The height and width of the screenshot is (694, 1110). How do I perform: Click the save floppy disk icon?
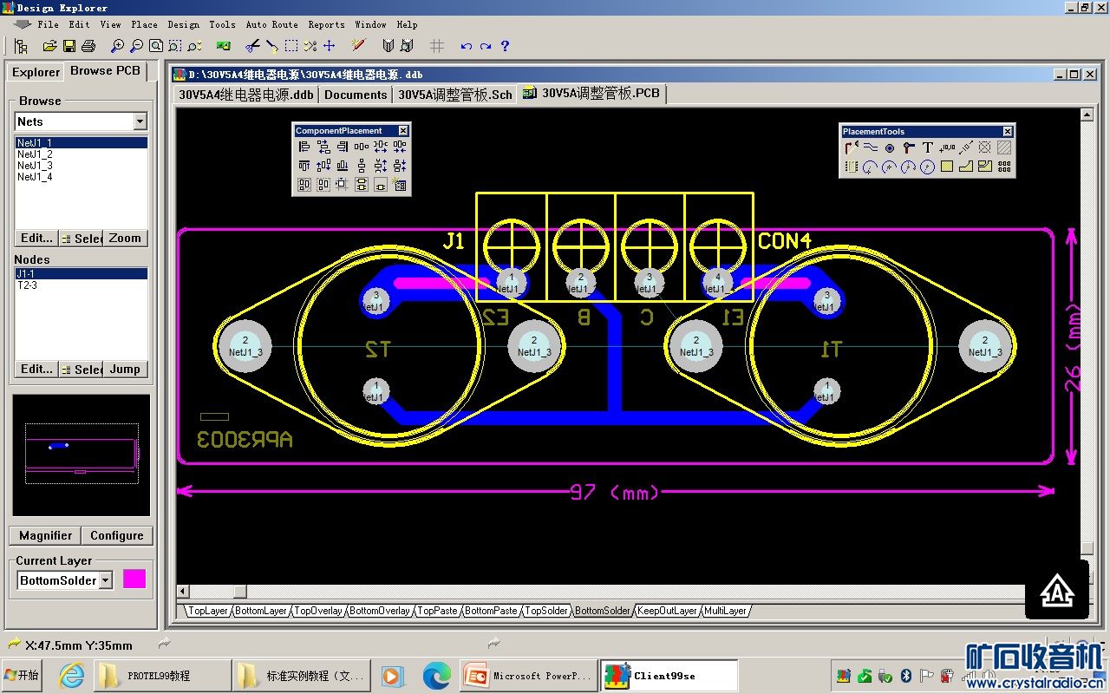(x=69, y=46)
